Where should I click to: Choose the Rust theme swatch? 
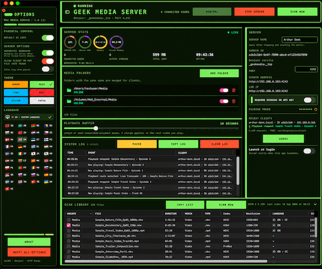(x=42, y=92)
